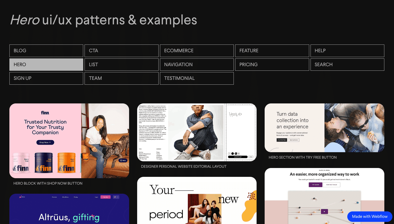Click the Hero Section With Try Free Button caption
This screenshot has height=224, width=394.
click(x=303, y=157)
